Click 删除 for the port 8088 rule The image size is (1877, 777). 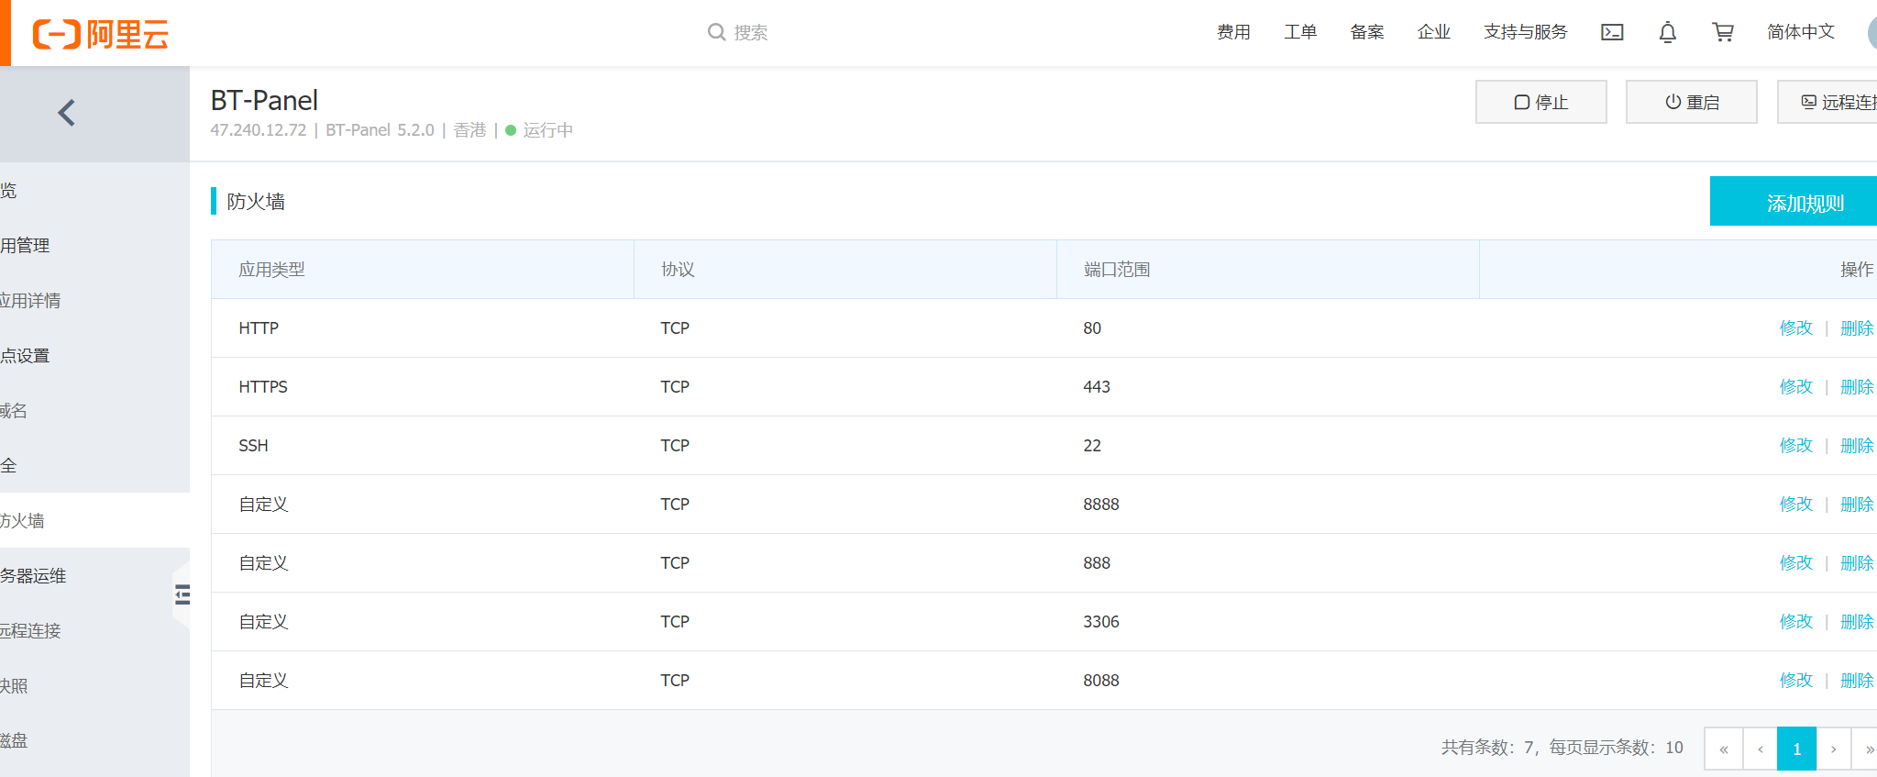1857,680
